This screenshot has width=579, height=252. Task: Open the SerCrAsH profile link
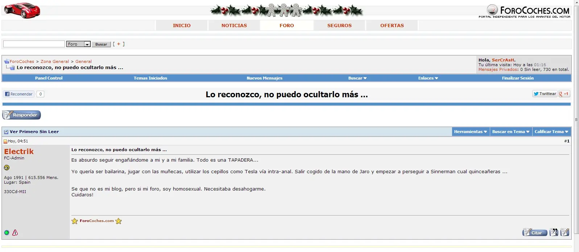[x=503, y=60]
